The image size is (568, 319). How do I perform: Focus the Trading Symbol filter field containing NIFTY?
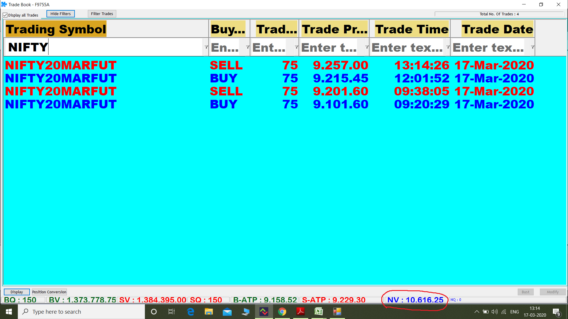tap(104, 47)
